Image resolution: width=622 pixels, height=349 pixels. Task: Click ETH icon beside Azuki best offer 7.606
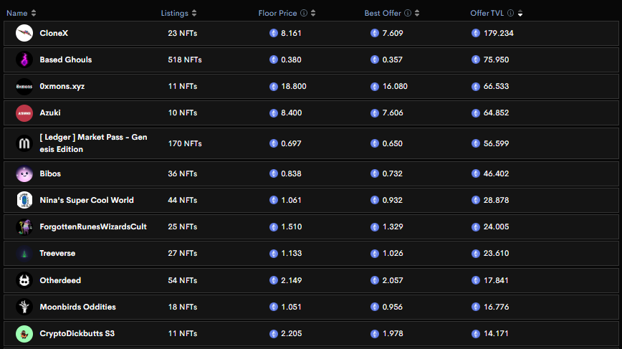375,113
